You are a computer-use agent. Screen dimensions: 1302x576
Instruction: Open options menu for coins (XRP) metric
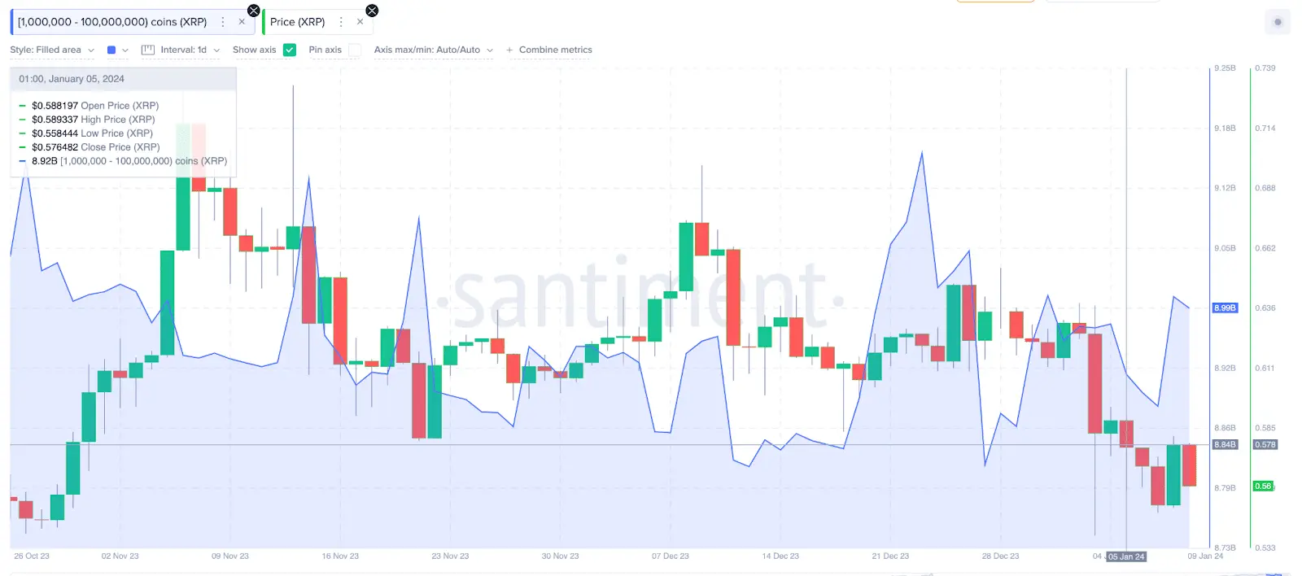223,22
